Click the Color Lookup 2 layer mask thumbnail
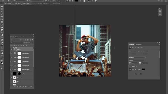 pyautogui.click(x=19, y=53)
